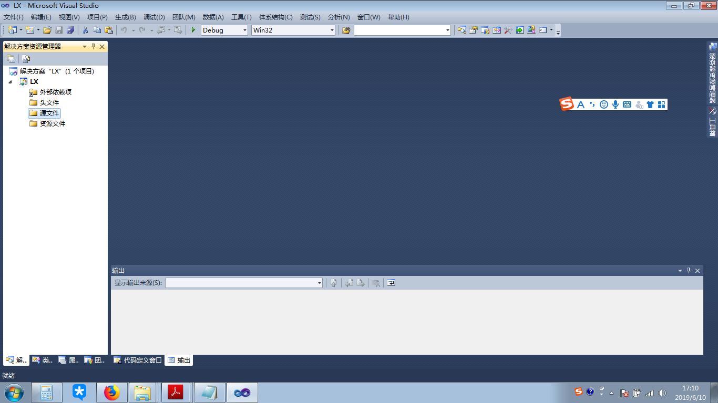This screenshot has width=718, height=403.
Task: Click the Paste clipboard icon
Action: [x=109, y=30]
